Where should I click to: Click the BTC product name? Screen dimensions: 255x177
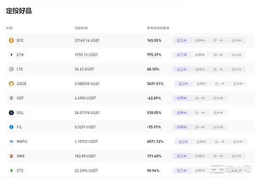coord(20,40)
